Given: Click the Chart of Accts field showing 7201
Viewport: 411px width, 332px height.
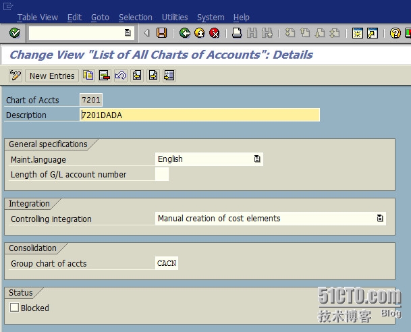Looking at the screenshot, I should click(x=91, y=100).
